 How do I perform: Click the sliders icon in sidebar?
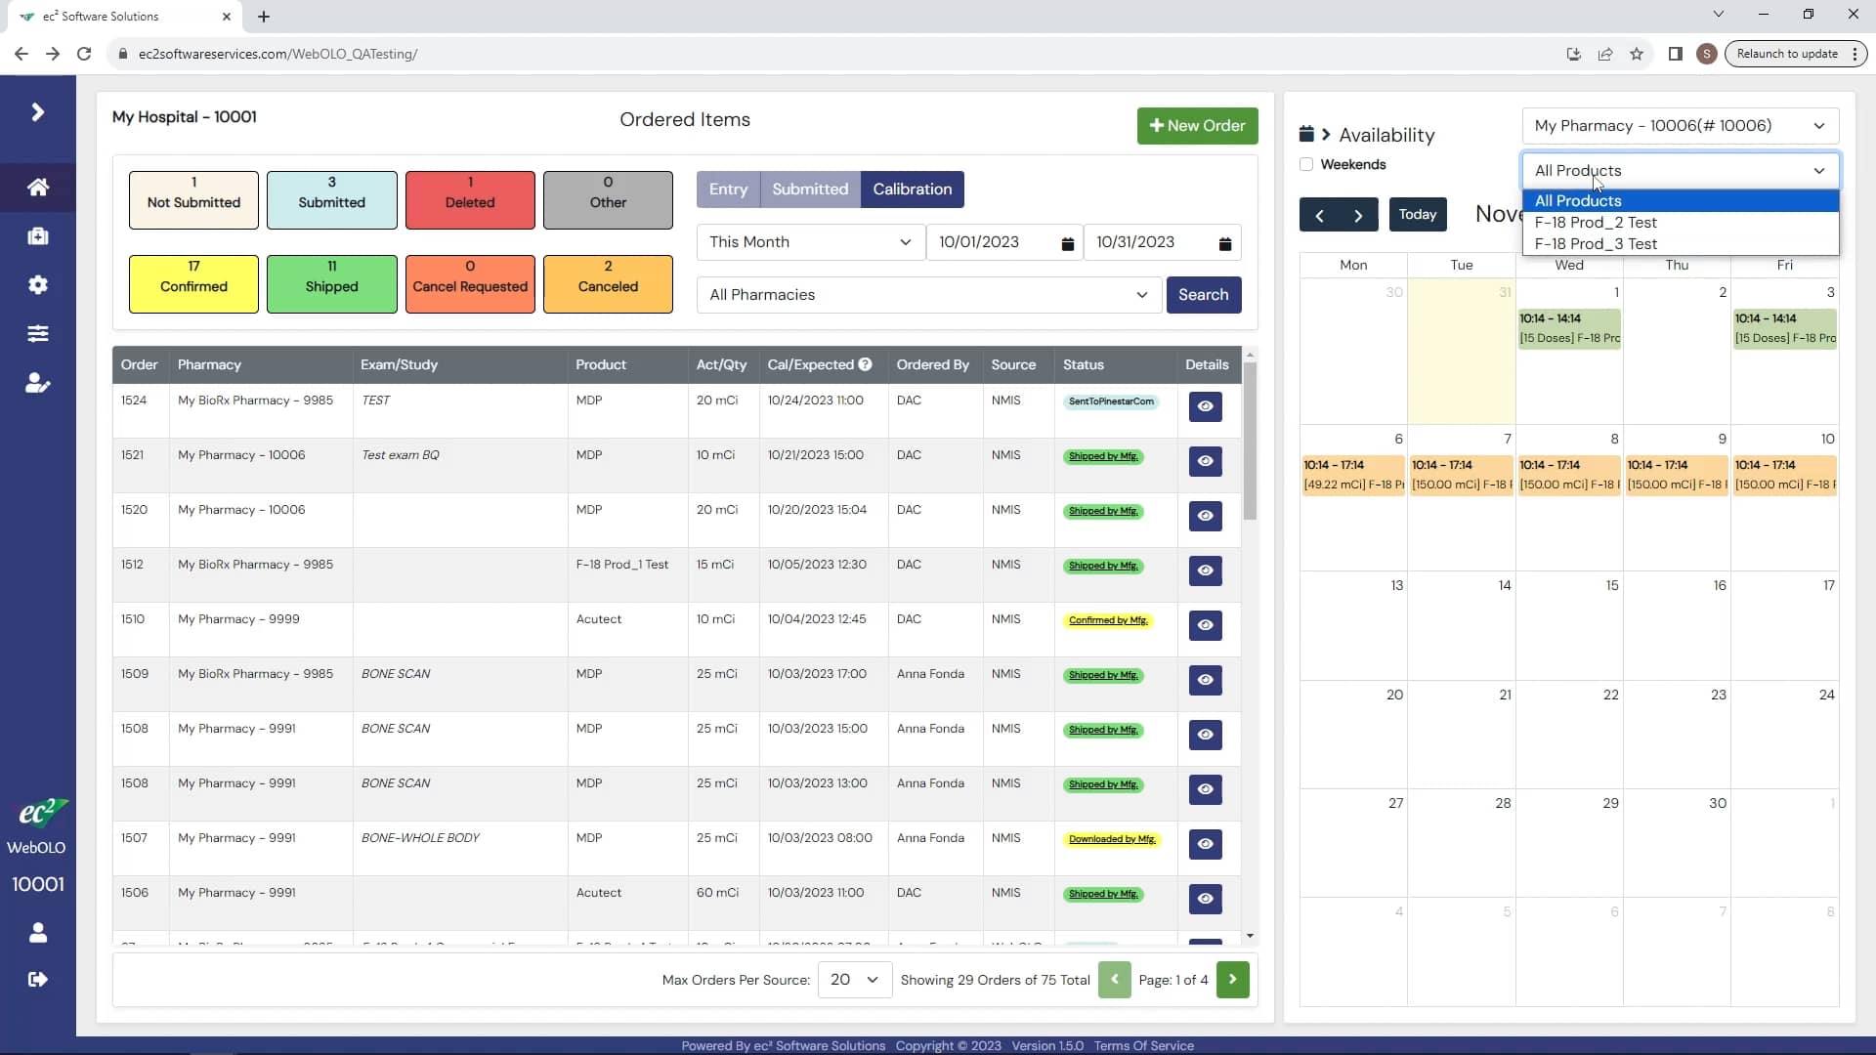pos(38,334)
